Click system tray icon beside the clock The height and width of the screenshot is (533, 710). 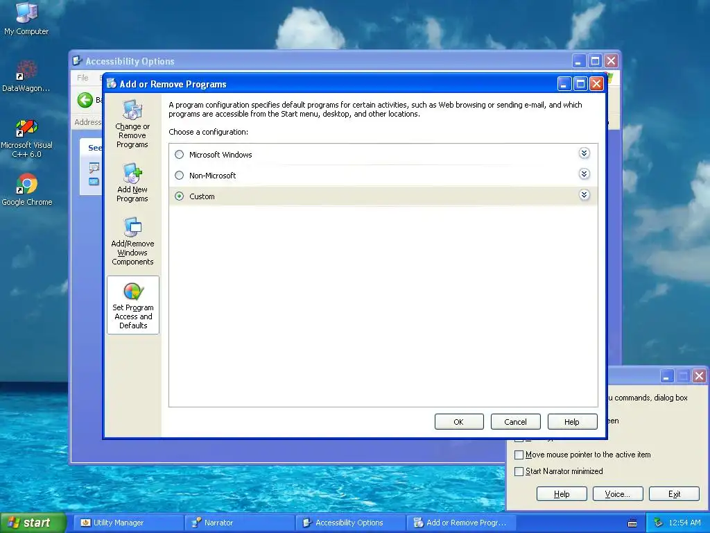point(658,523)
